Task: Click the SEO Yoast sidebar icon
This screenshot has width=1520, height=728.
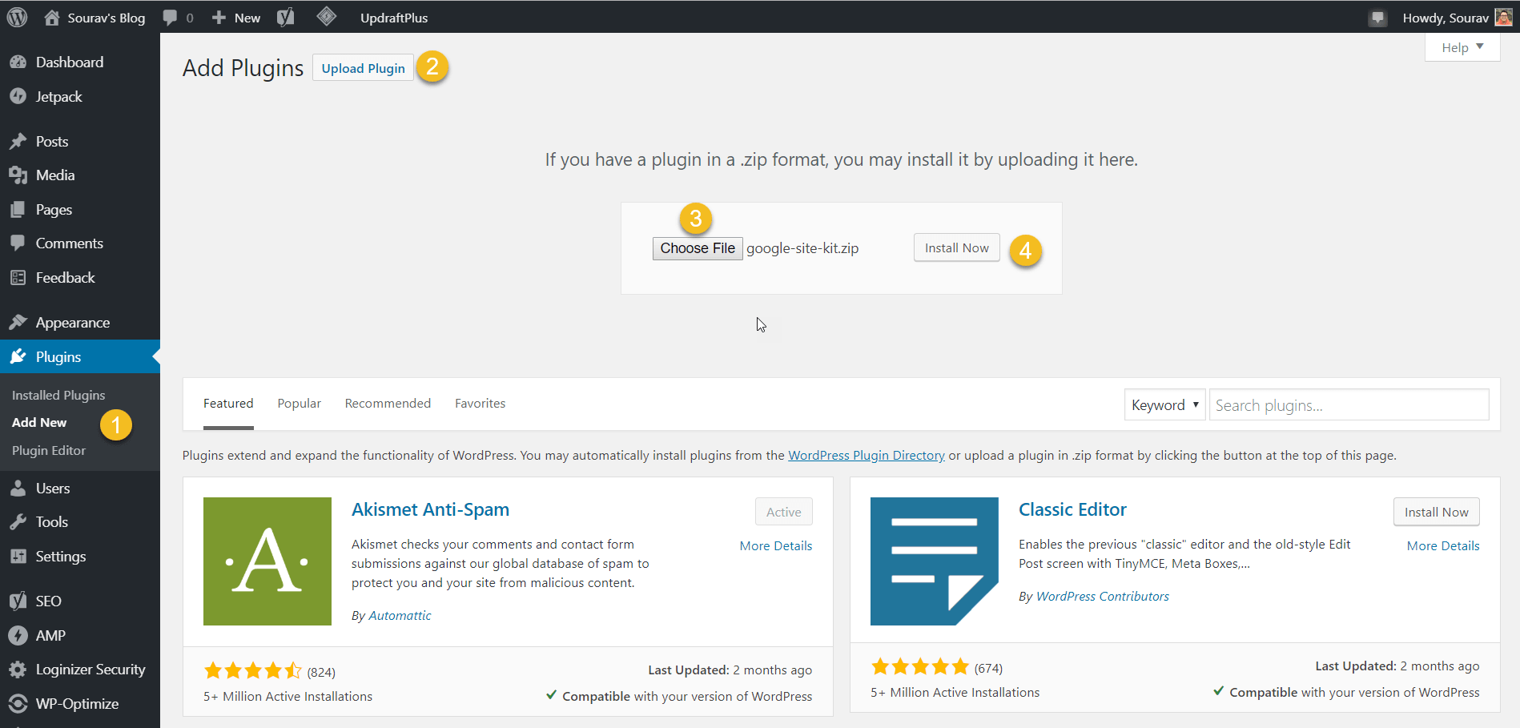Action: [18, 601]
